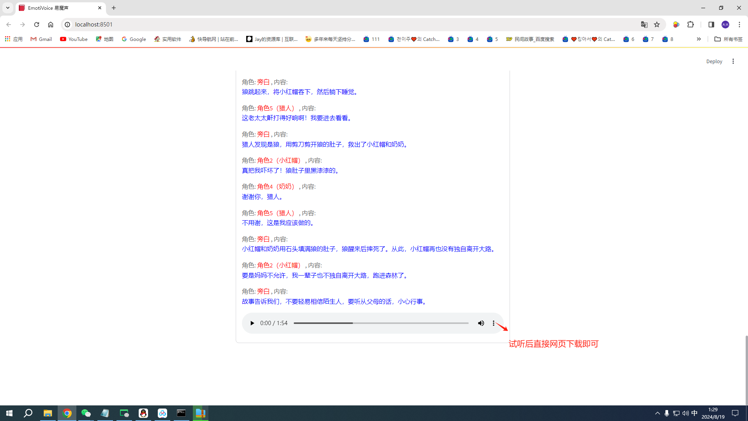Expand hidden bookmarks chevron

pos(699,39)
